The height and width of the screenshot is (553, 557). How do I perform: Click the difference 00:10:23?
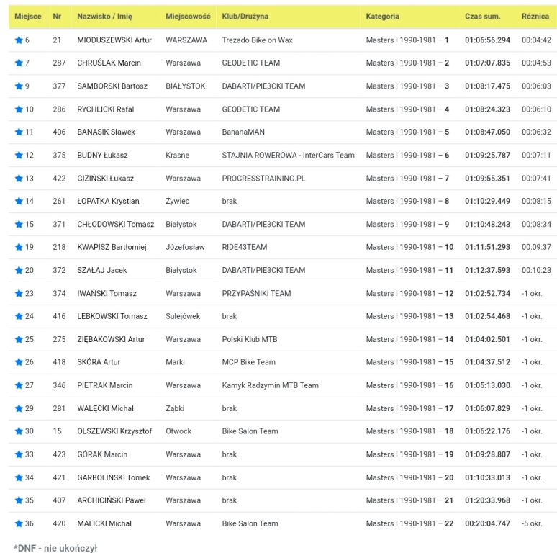pos(536,270)
